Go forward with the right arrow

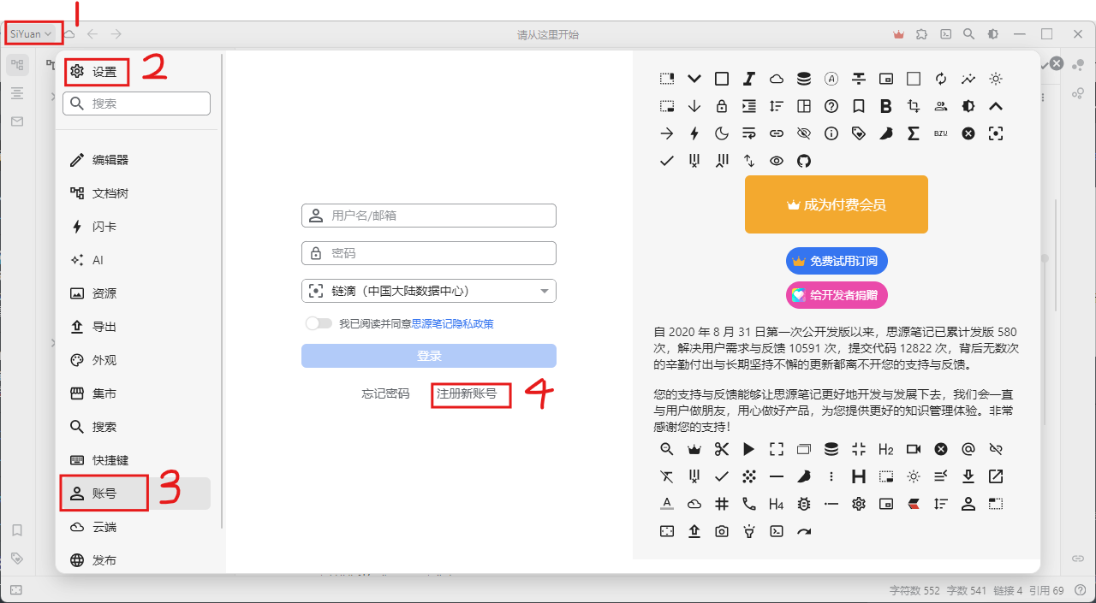pyautogui.click(x=116, y=34)
